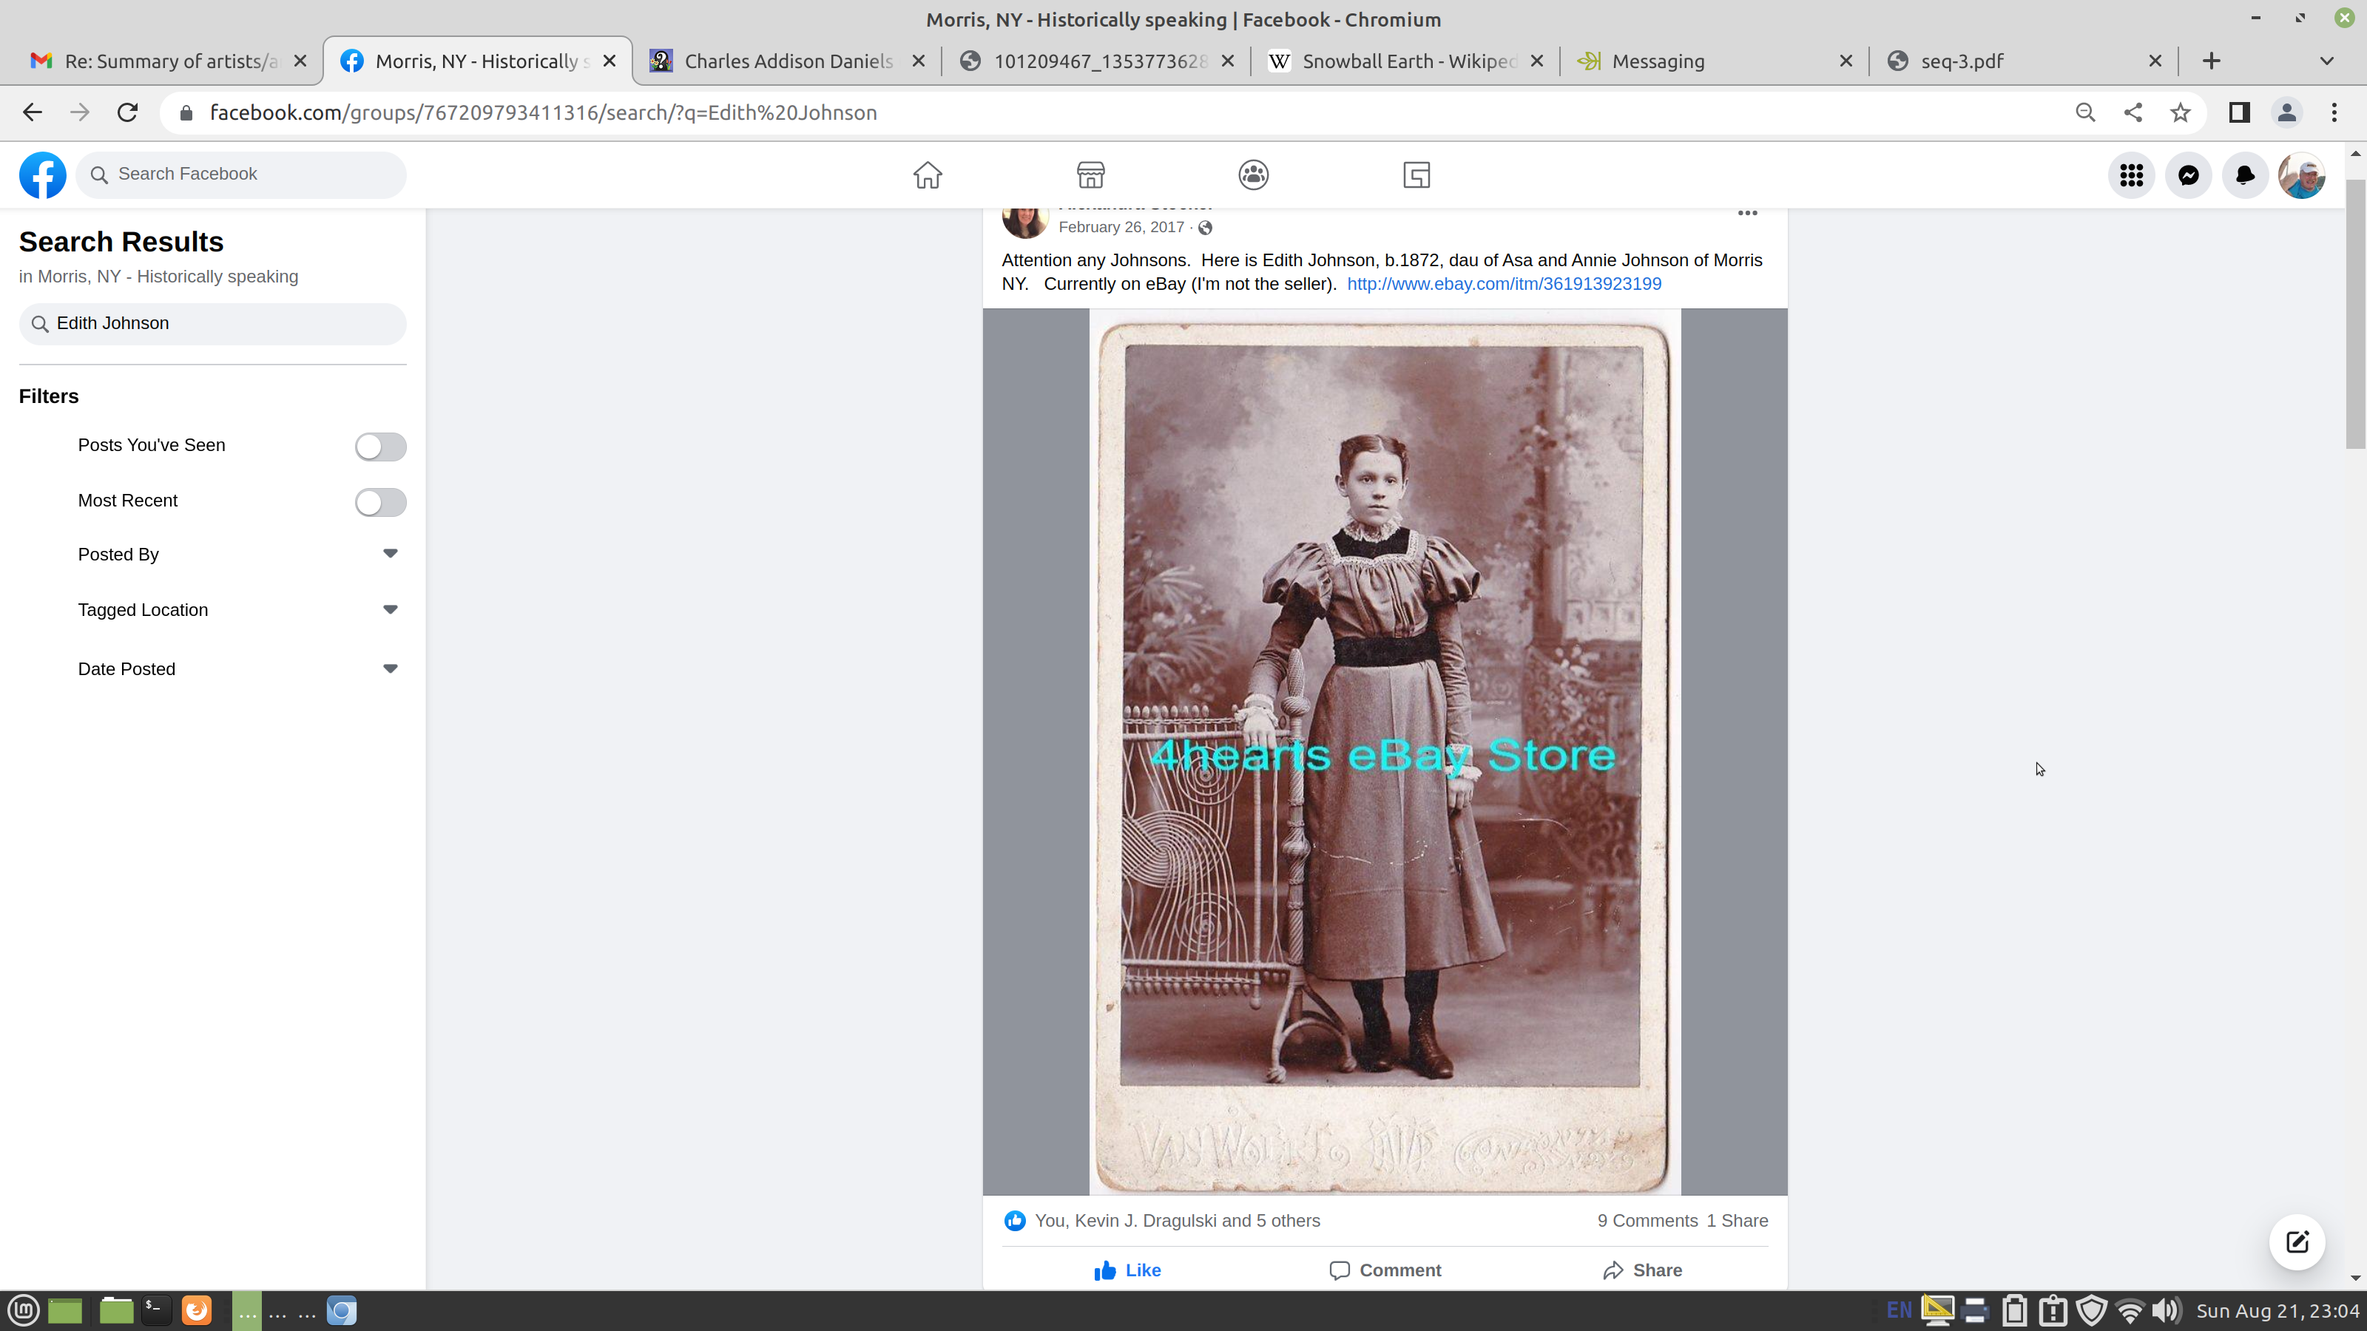The image size is (2367, 1331).
Task: Click the share page icon in address bar
Action: pos(2133,112)
